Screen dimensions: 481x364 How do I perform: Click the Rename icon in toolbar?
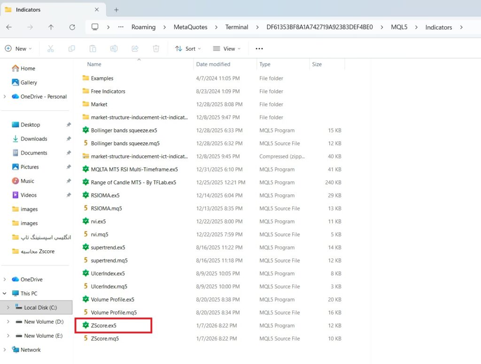[114, 48]
